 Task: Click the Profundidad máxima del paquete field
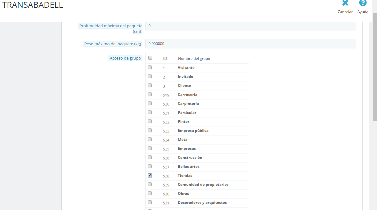[x=251, y=26]
